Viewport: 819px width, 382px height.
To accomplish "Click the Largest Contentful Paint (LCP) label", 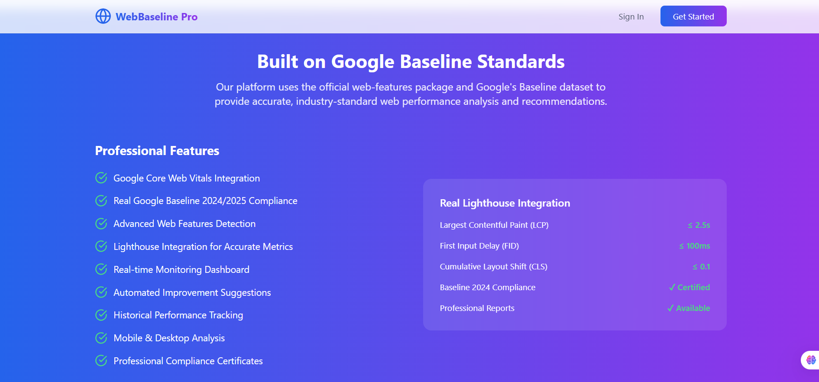I will [494, 225].
